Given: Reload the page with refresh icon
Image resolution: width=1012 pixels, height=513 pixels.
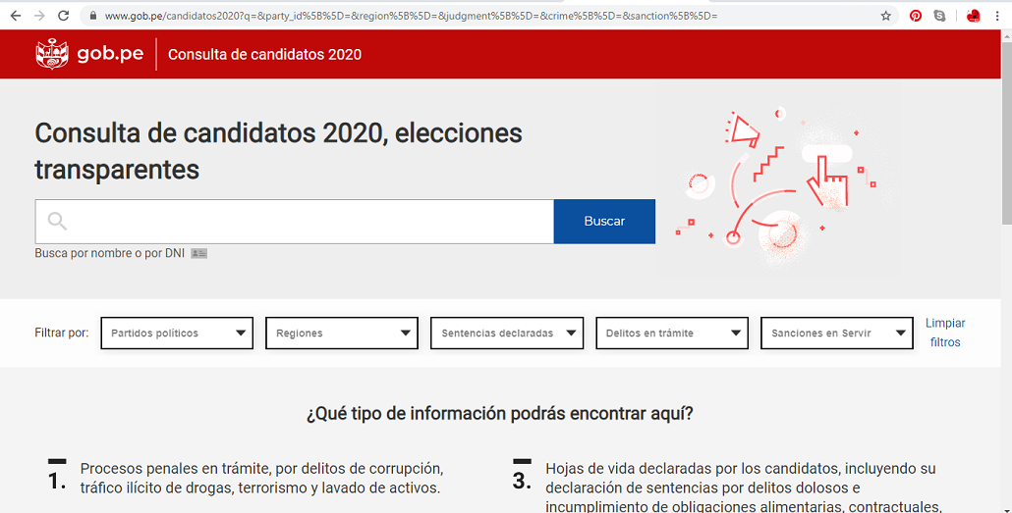Looking at the screenshot, I should pyautogui.click(x=64, y=16).
